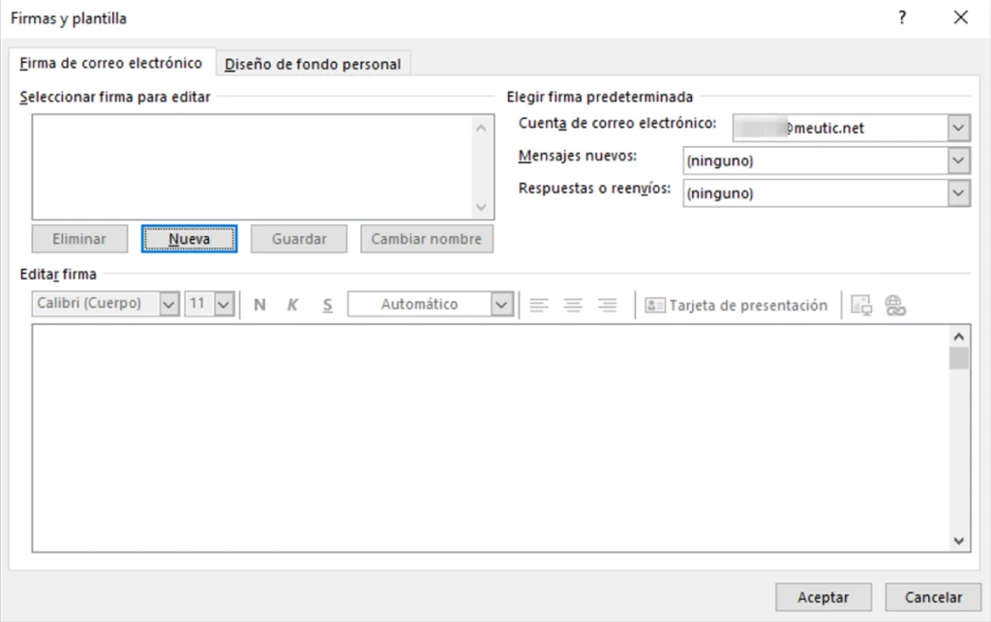This screenshot has height=622, width=991.
Task: Expand the font size 11 dropdown
Action: coord(225,305)
